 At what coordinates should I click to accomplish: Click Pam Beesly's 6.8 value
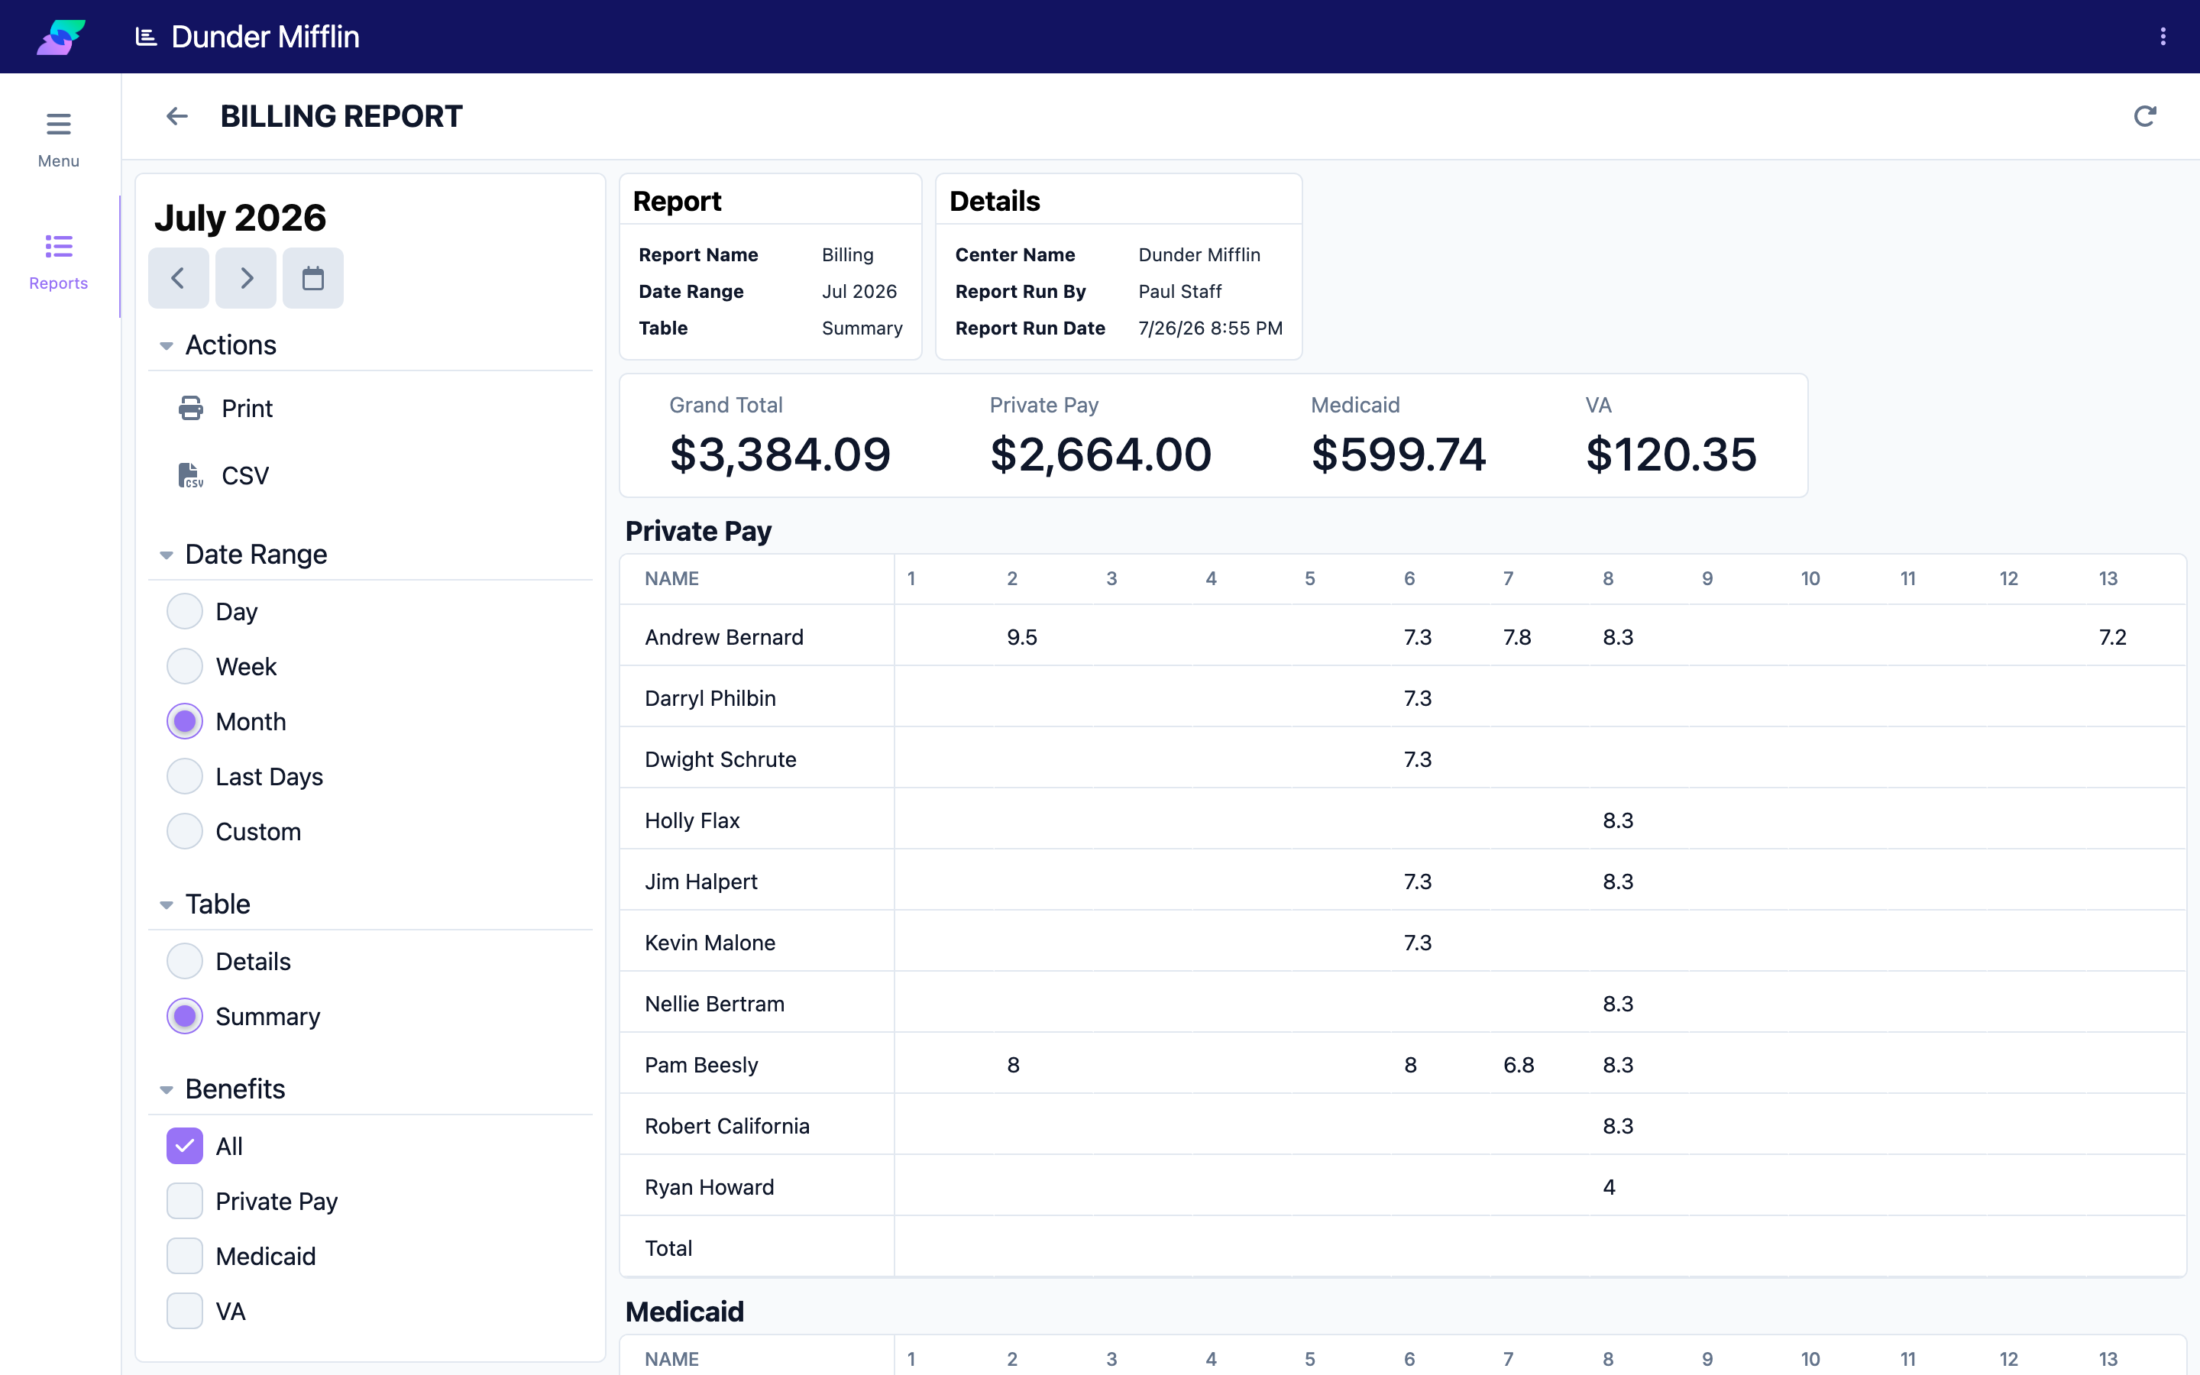click(x=1518, y=1065)
